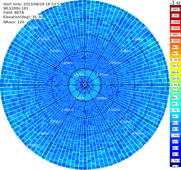Click the 0.00017 color scale label
The width and height of the screenshot is (181, 170).
(x=175, y=34)
